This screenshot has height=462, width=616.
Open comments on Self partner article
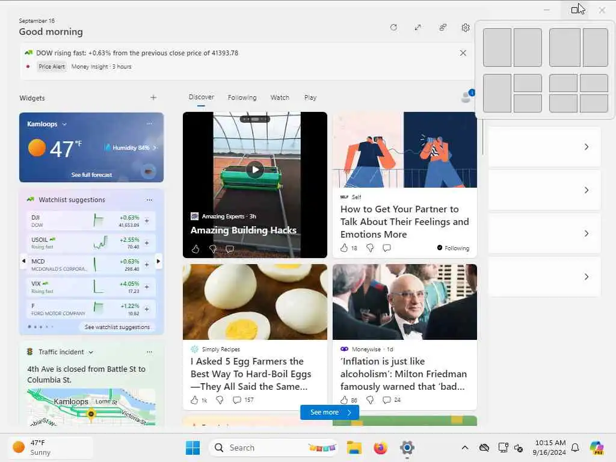pyautogui.click(x=387, y=248)
